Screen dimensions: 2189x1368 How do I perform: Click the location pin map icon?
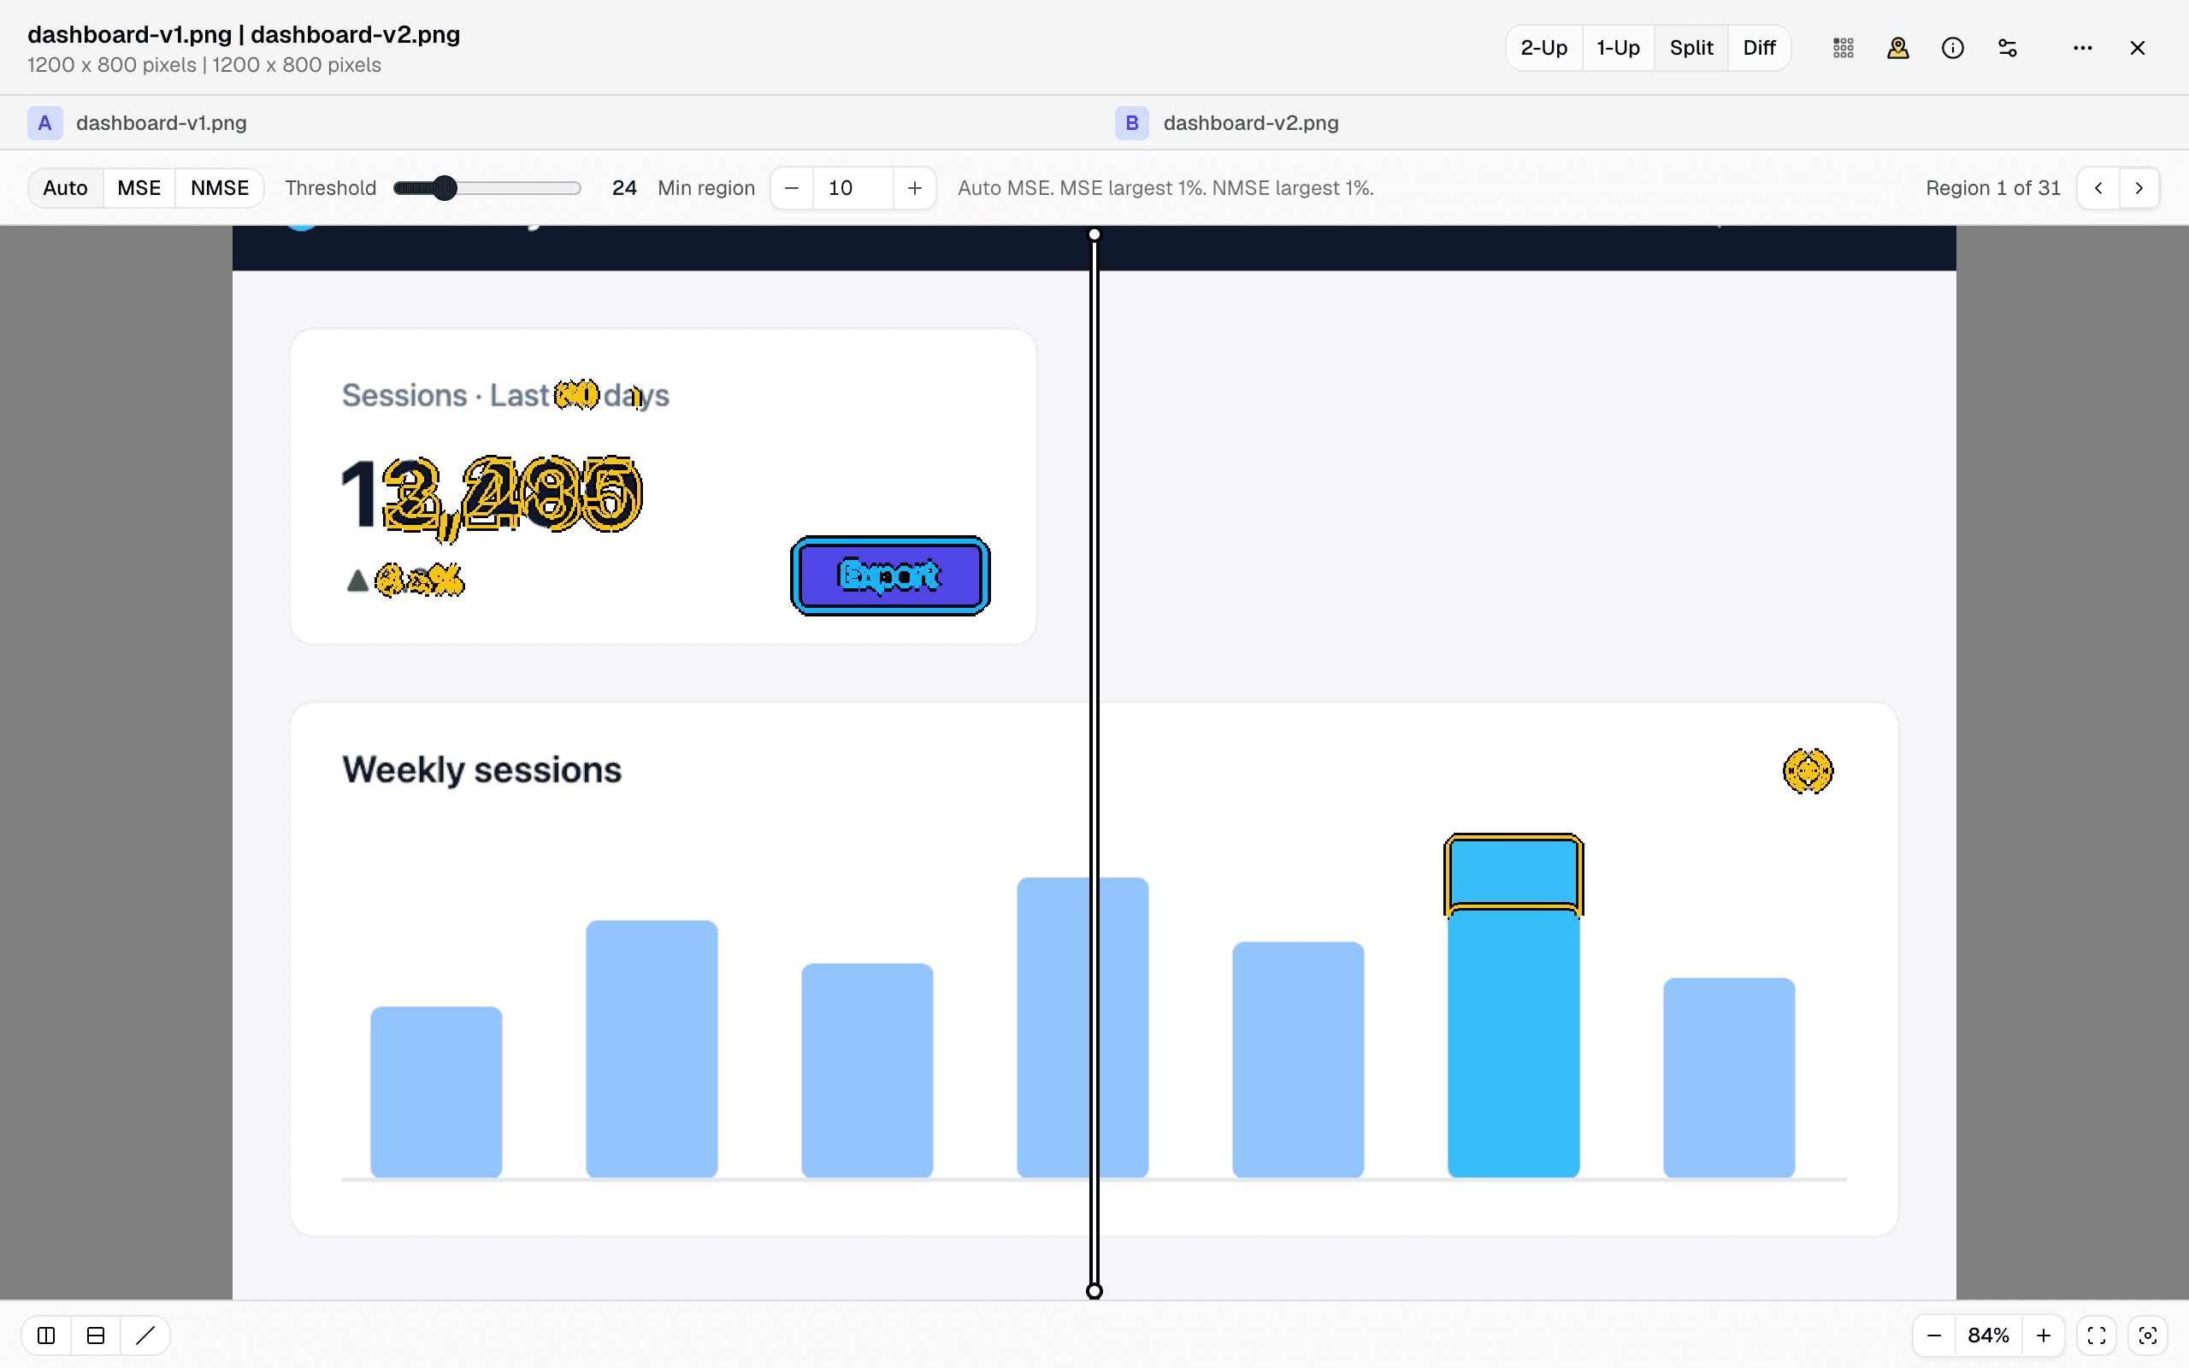pos(1897,48)
